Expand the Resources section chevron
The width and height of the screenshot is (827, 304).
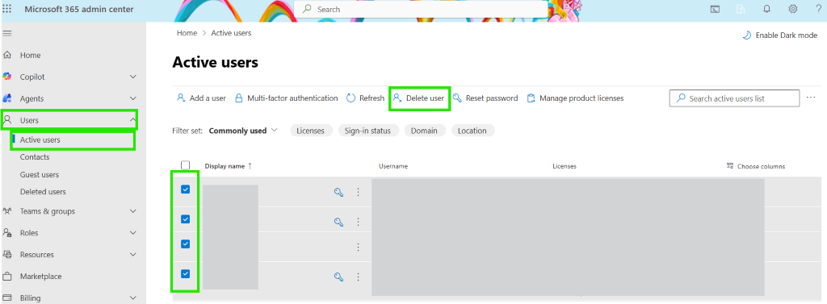coord(133,255)
